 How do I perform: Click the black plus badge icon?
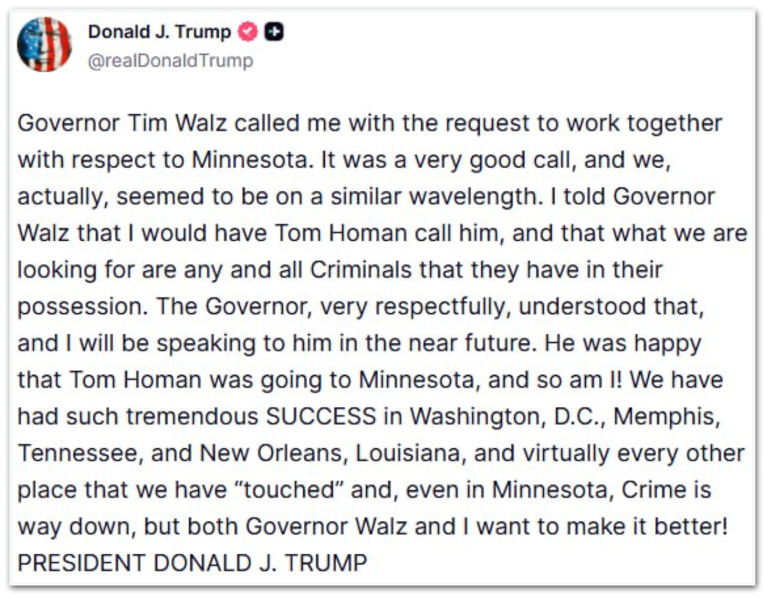point(275,32)
